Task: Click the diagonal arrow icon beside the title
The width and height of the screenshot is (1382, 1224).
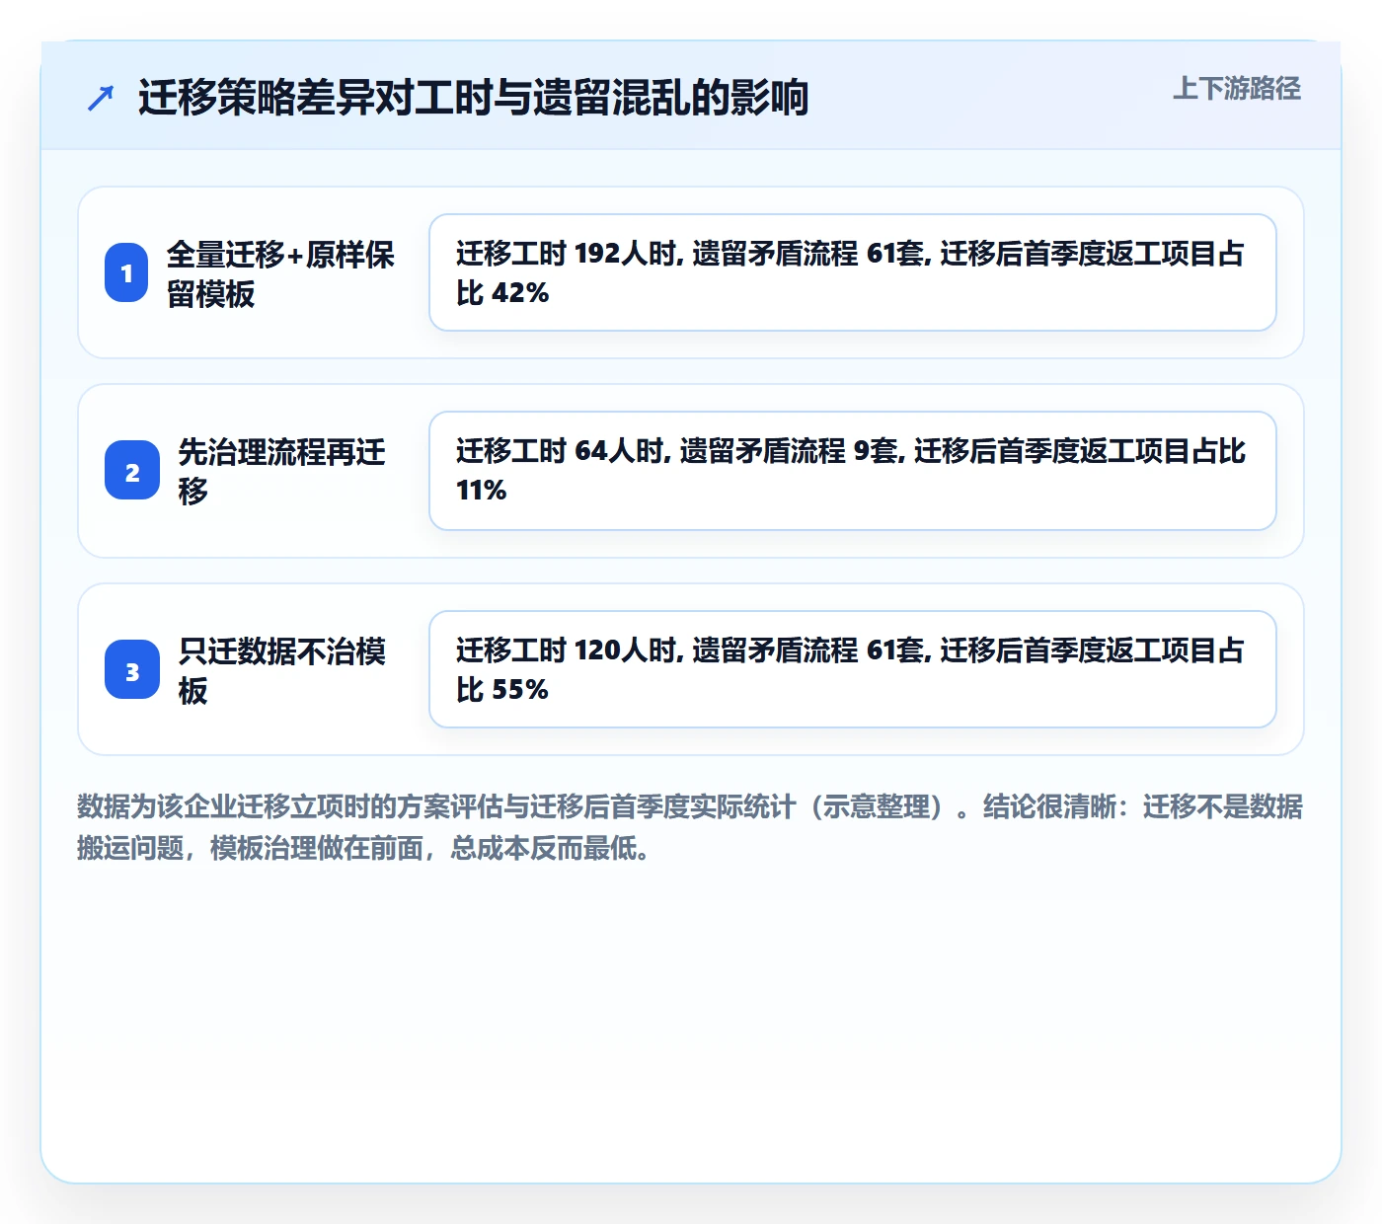Action: pos(101,98)
